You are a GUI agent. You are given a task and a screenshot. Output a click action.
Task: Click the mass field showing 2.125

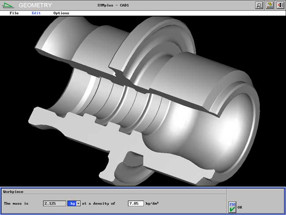point(55,203)
